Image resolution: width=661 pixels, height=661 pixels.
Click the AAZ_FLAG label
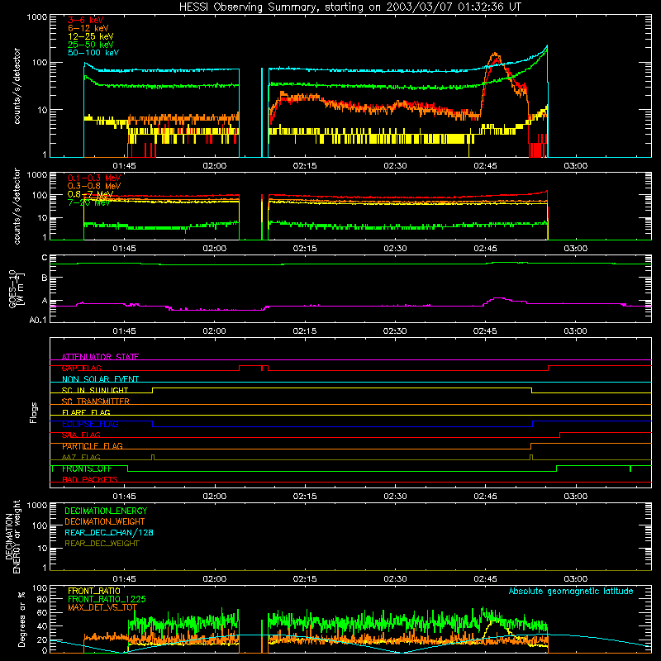click(x=81, y=457)
